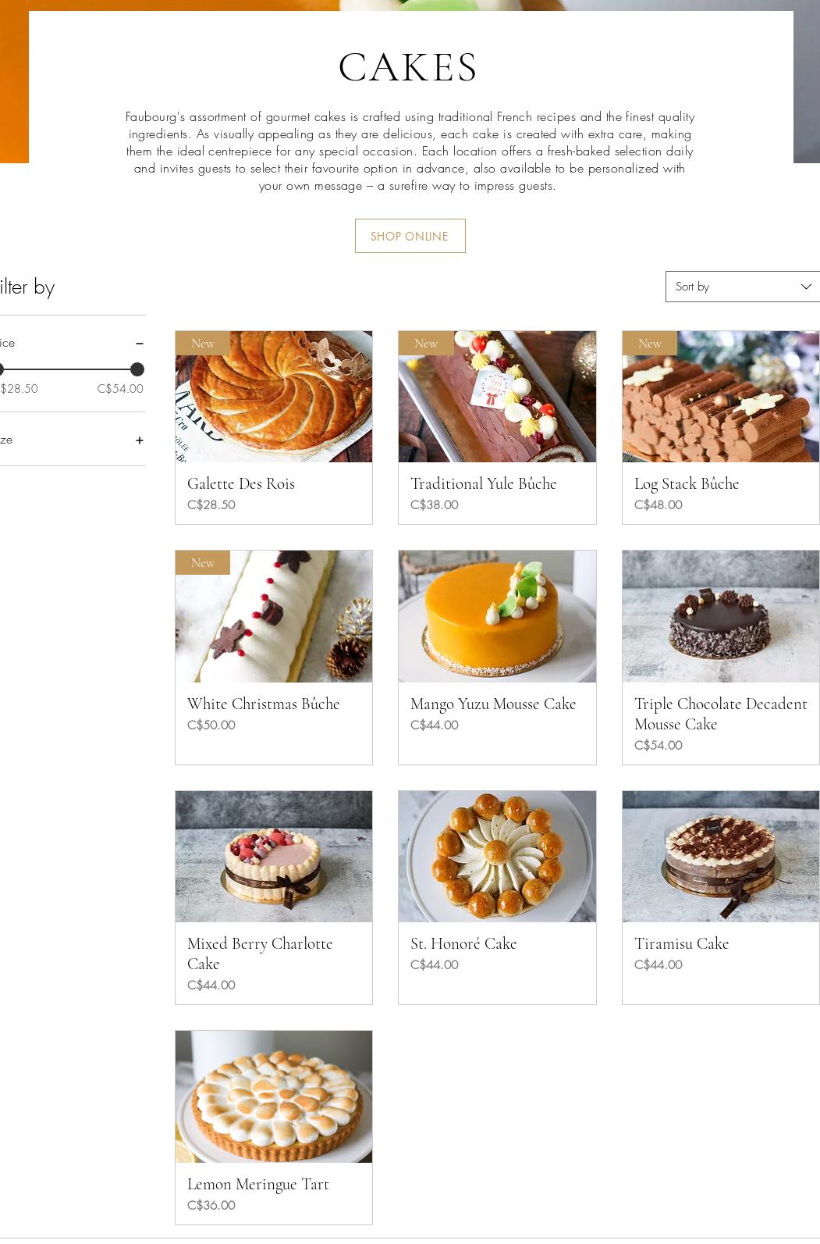Open the White Christmas Bûche product link

[263, 704]
